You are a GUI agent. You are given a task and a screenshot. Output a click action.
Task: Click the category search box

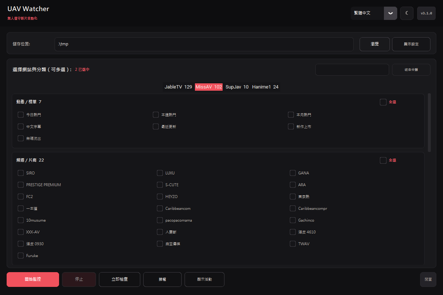[x=352, y=69]
